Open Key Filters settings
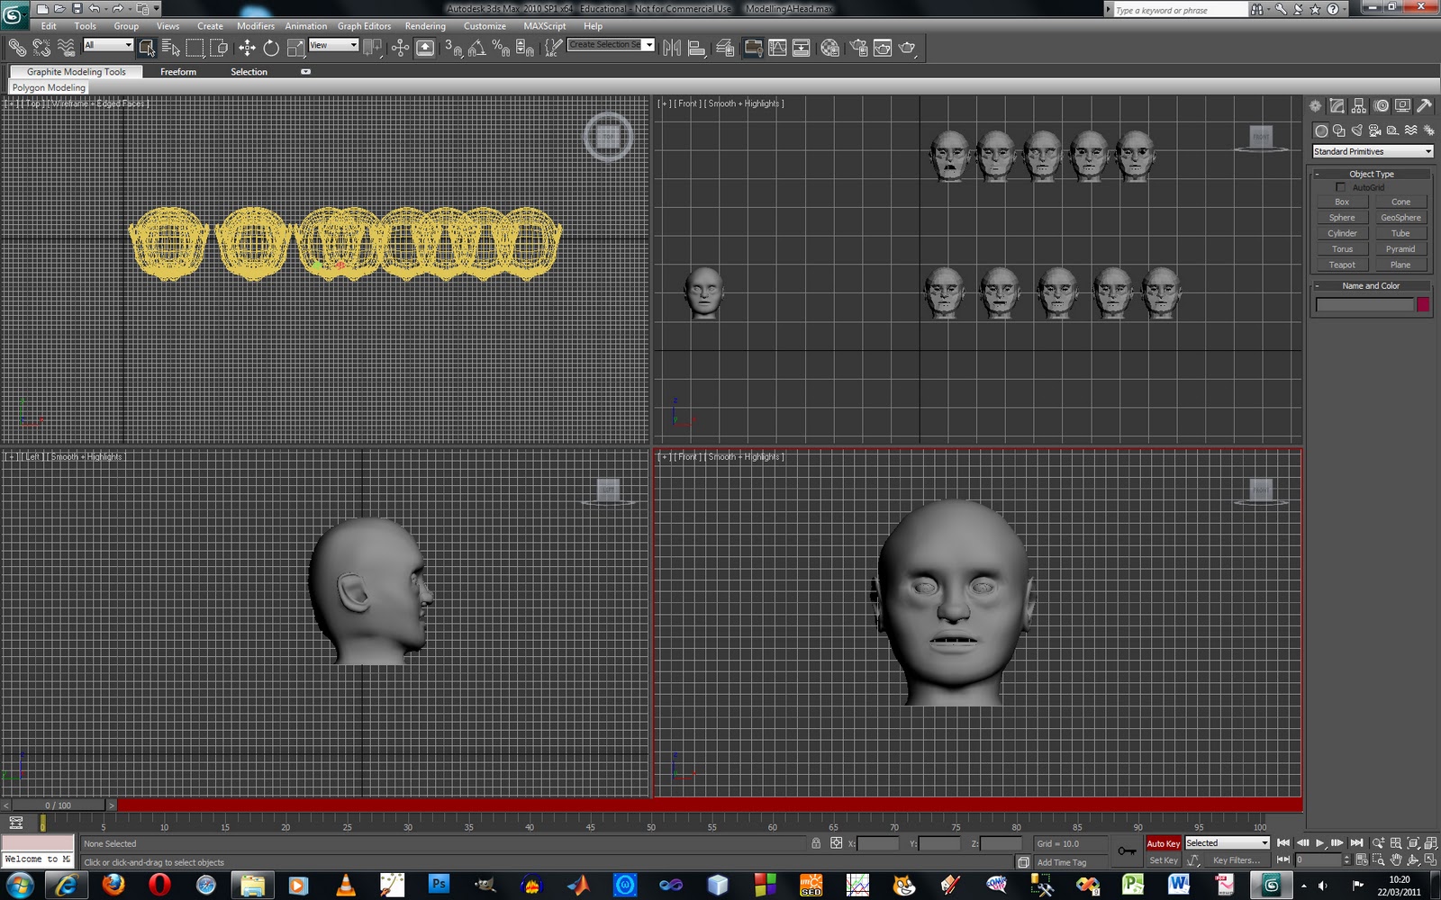The image size is (1441, 900). click(1237, 860)
